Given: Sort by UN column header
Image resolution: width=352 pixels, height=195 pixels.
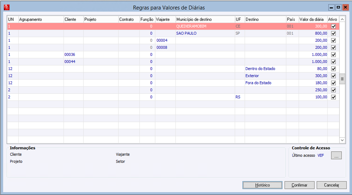Looking at the screenshot, I should 13,20.
